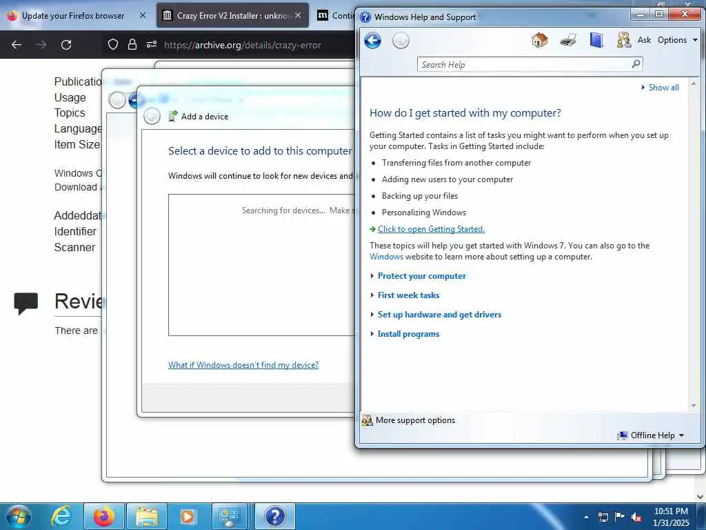Click the Ask people icon in Help toolbar
706x530 pixels.
click(x=623, y=40)
